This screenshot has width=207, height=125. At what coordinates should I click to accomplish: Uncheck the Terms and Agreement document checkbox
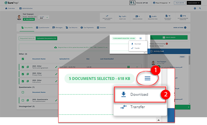[23, 67]
